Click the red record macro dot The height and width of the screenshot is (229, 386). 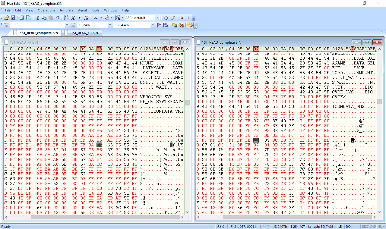pyautogui.click(x=182, y=18)
